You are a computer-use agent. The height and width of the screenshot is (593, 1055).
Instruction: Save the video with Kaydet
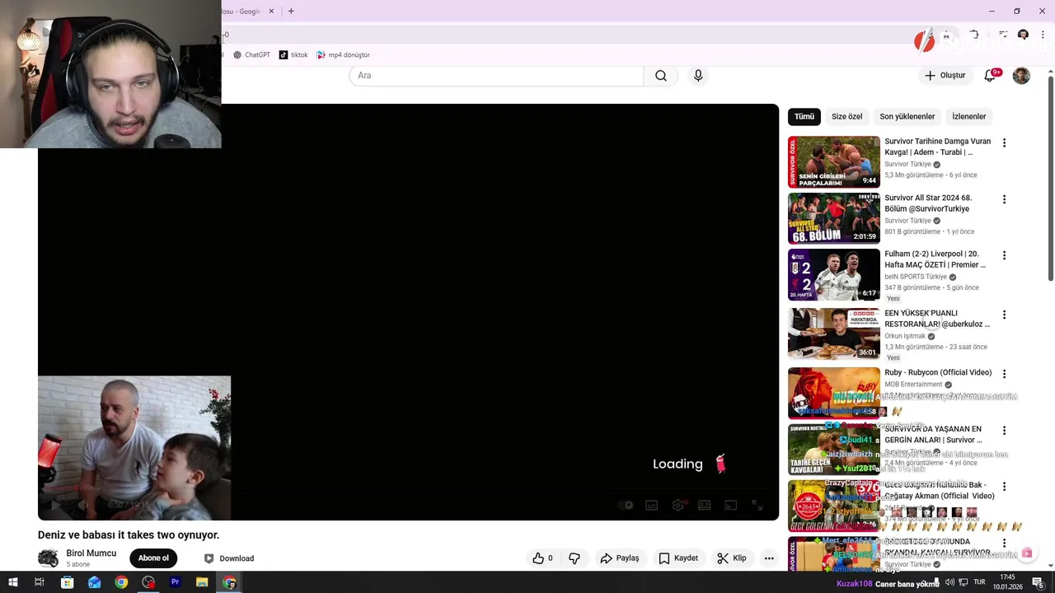[x=678, y=558]
